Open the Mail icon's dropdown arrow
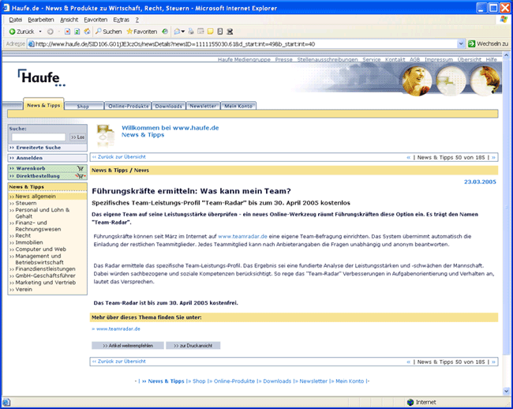Screen dimensions: 513x409 click(183, 32)
